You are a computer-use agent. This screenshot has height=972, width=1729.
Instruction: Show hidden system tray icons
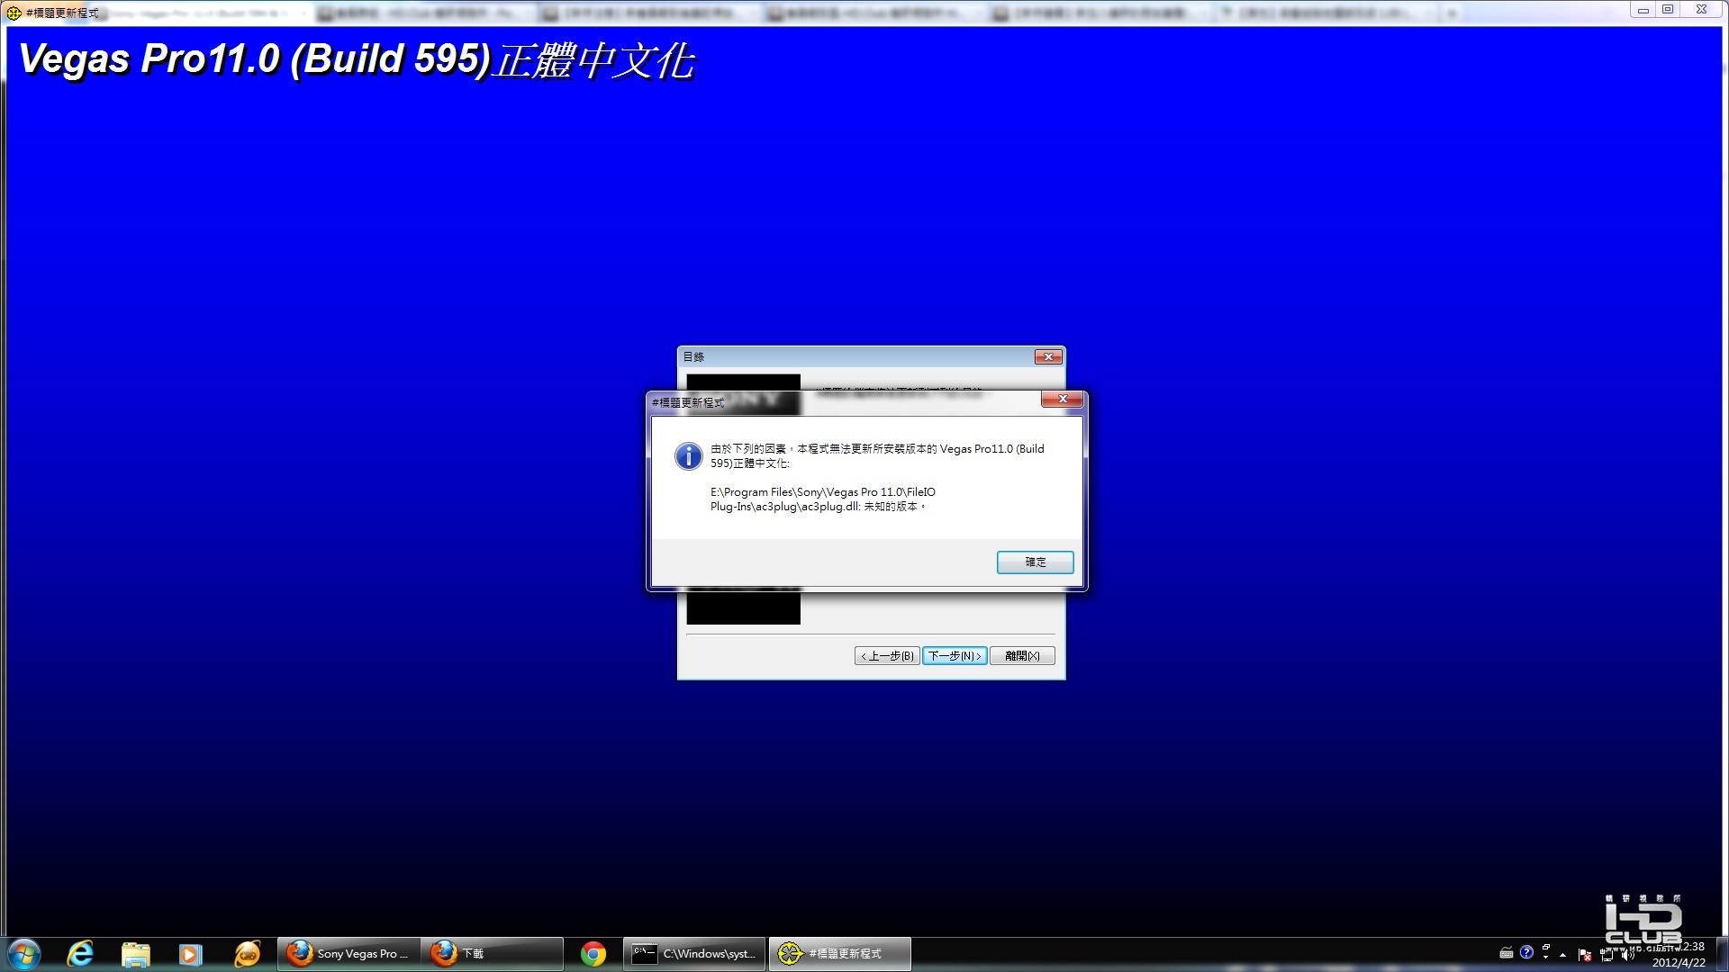click(x=1563, y=954)
